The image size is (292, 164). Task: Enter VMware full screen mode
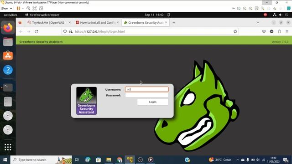(35, 8)
